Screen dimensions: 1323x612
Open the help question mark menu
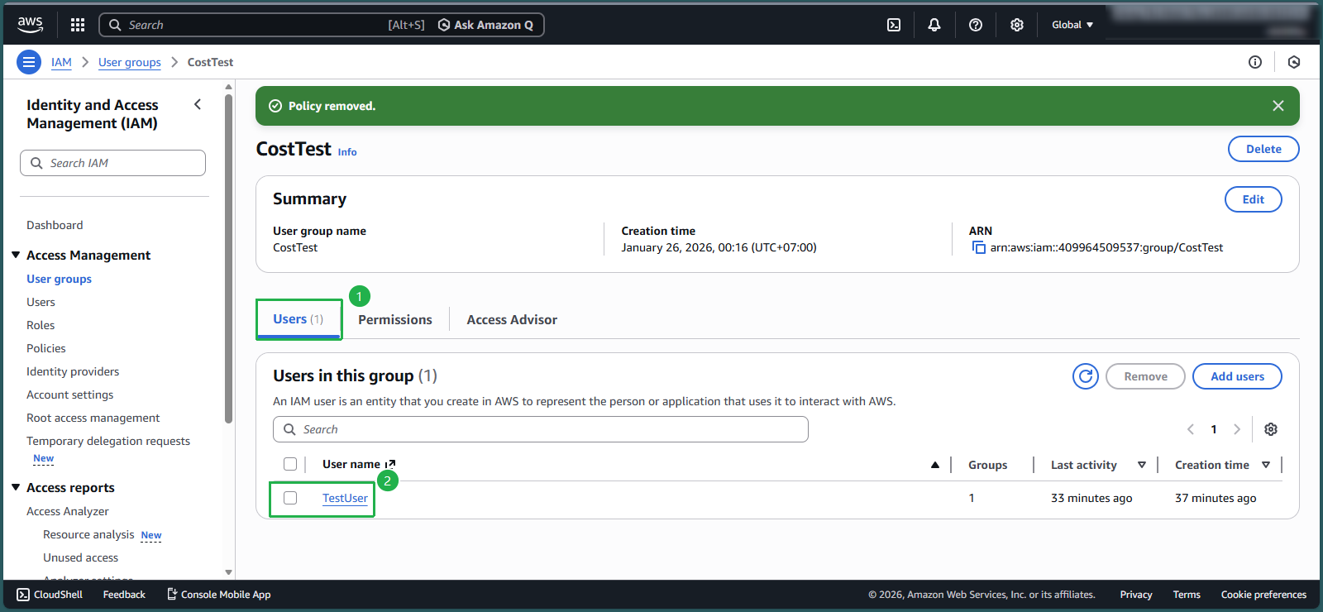pyautogui.click(x=976, y=25)
